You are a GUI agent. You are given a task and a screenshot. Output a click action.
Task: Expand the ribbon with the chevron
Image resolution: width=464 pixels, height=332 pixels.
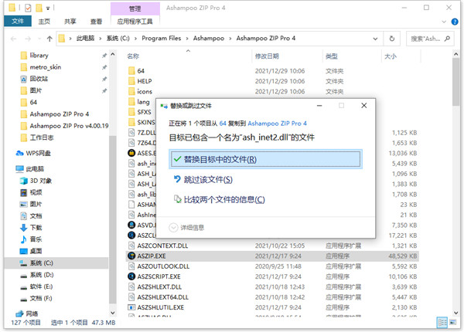444,22
